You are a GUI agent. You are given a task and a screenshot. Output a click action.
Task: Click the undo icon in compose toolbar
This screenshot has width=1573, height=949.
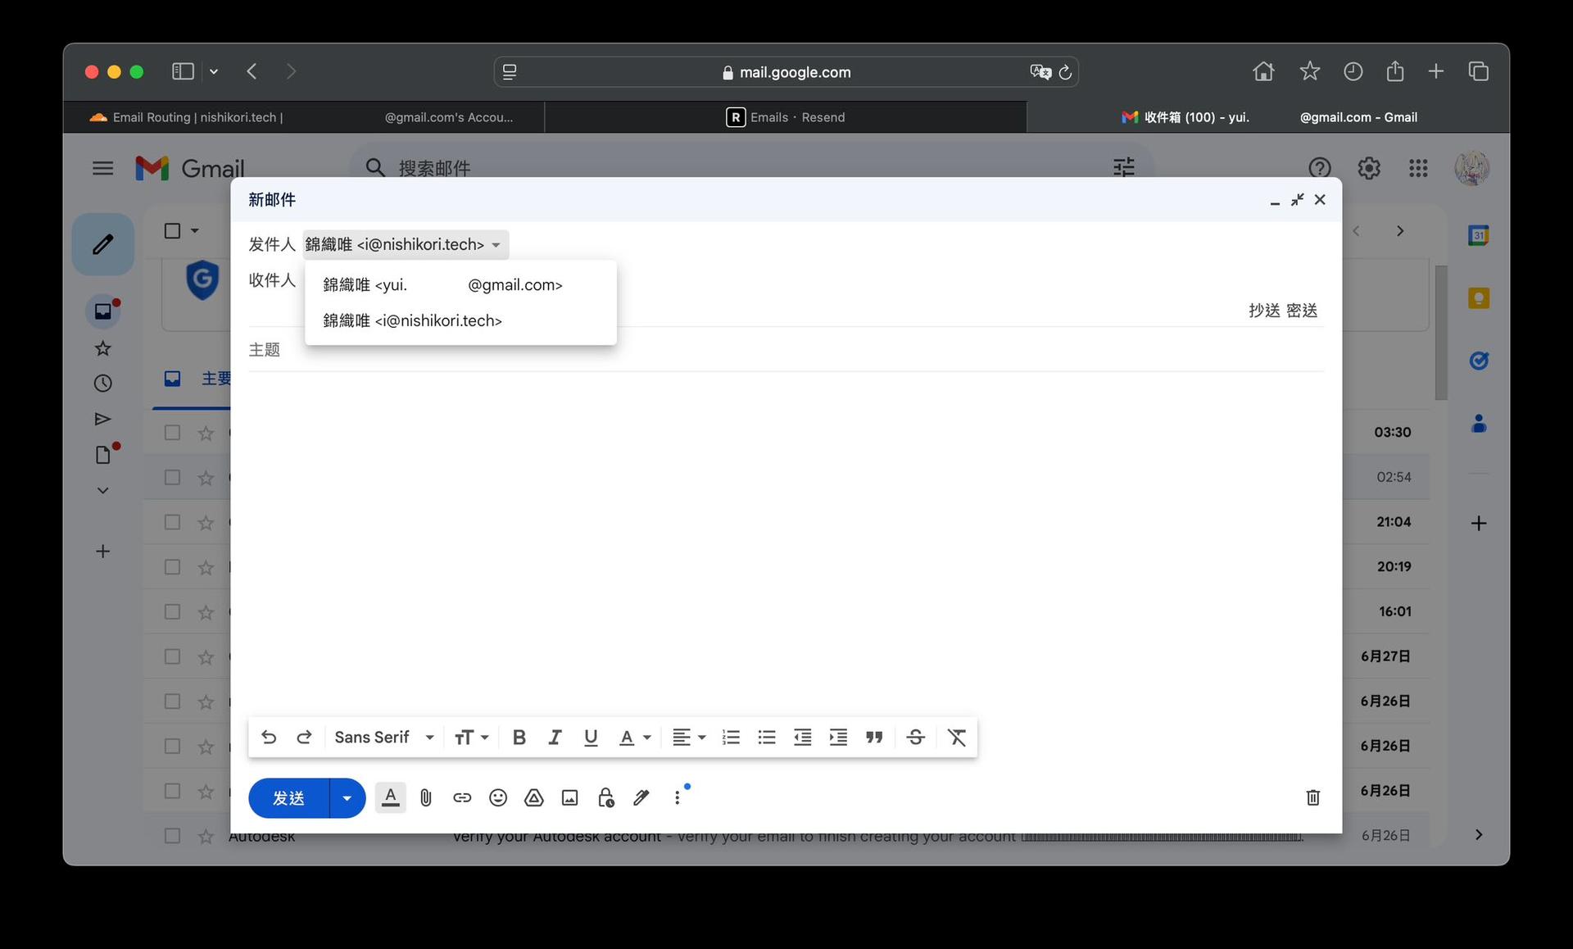(x=268, y=737)
